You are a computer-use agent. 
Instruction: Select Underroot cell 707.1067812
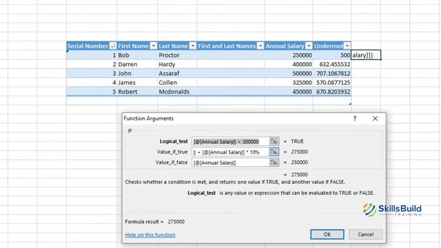tap(332, 74)
